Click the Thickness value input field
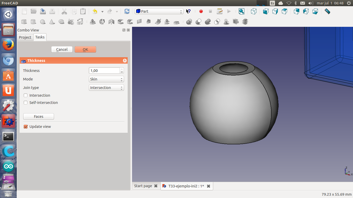Screen dimensions: 353x198 (x=104, y=71)
